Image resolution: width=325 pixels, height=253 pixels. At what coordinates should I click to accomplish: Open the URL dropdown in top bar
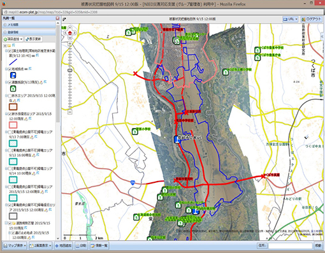click(290, 19)
